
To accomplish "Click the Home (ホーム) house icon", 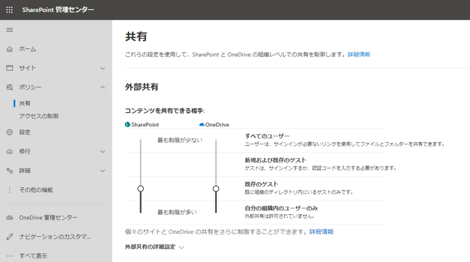I will [x=10, y=49].
